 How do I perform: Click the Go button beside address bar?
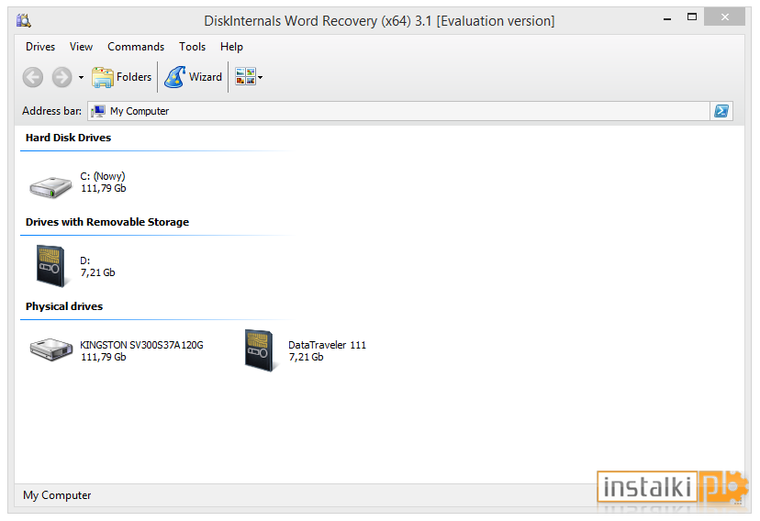pyautogui.click(x=721, y=111)
